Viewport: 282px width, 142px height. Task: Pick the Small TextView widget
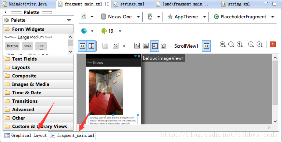[x=49, y=37]
